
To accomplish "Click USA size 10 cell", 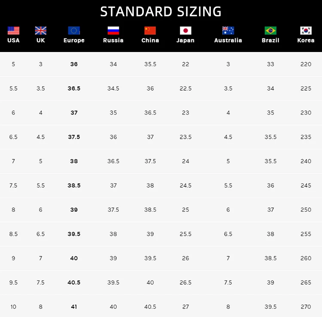I will pyautogui.click(x=13, y=307).
